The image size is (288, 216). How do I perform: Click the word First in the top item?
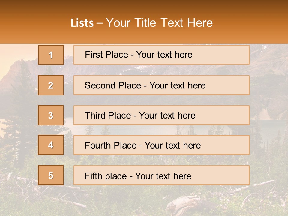click(x=93, y=55)
